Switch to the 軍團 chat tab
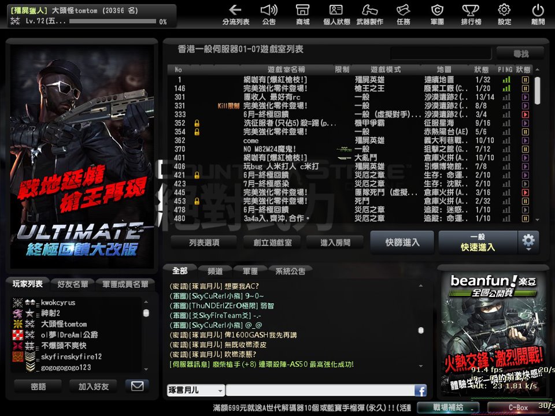The width and height of the screenshot is (555, 416). (250, 272)
